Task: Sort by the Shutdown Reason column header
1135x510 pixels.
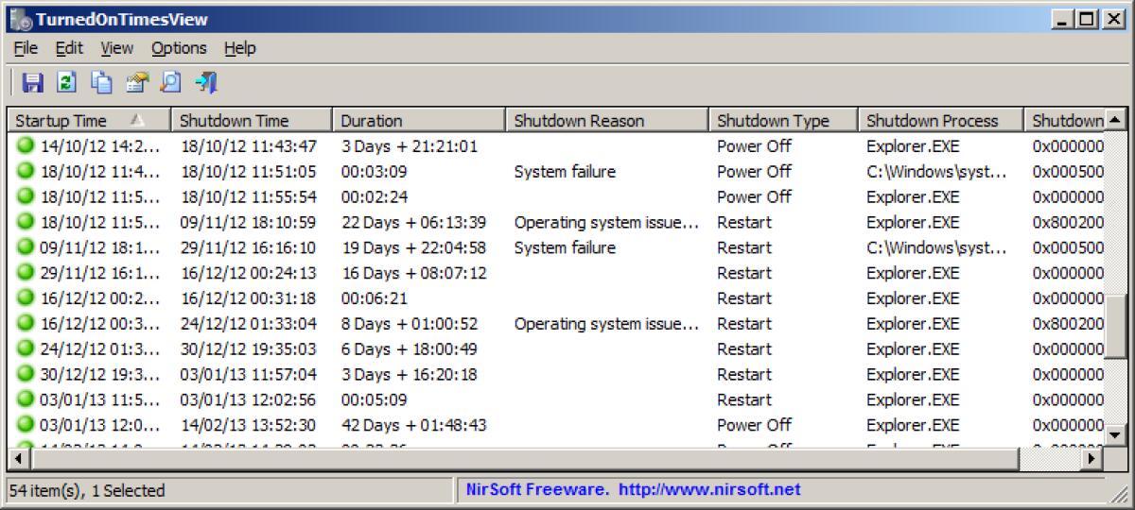Action: (x=607, y=120)
